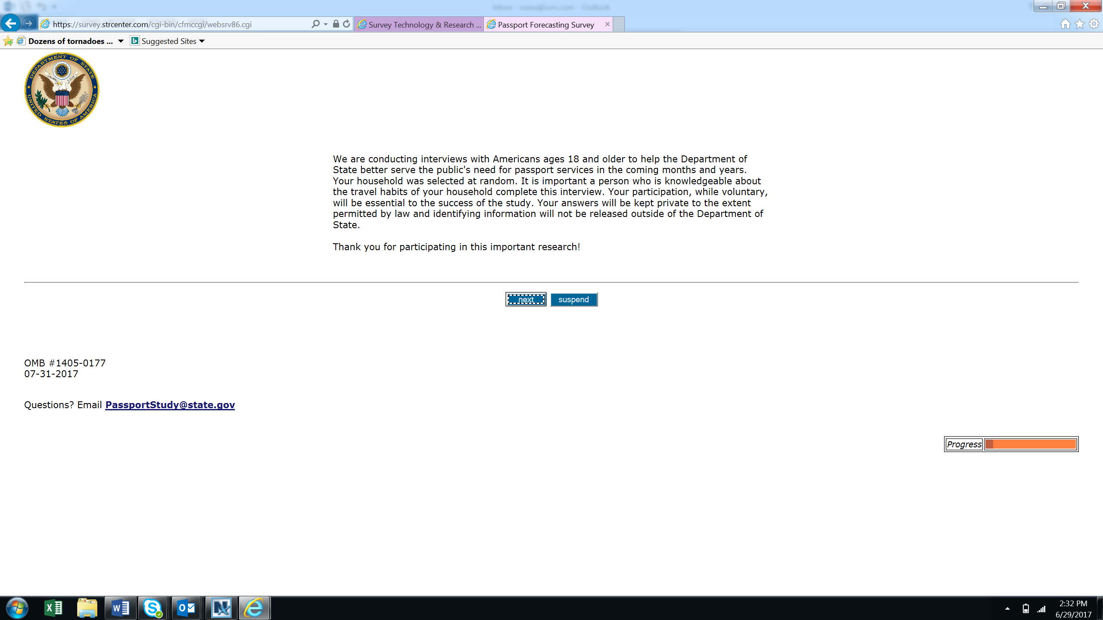This screenshot has width=1103, height=620.
Task: Expand the address bar autocomplete dropdown arrow
Action: tap(326, 25)
